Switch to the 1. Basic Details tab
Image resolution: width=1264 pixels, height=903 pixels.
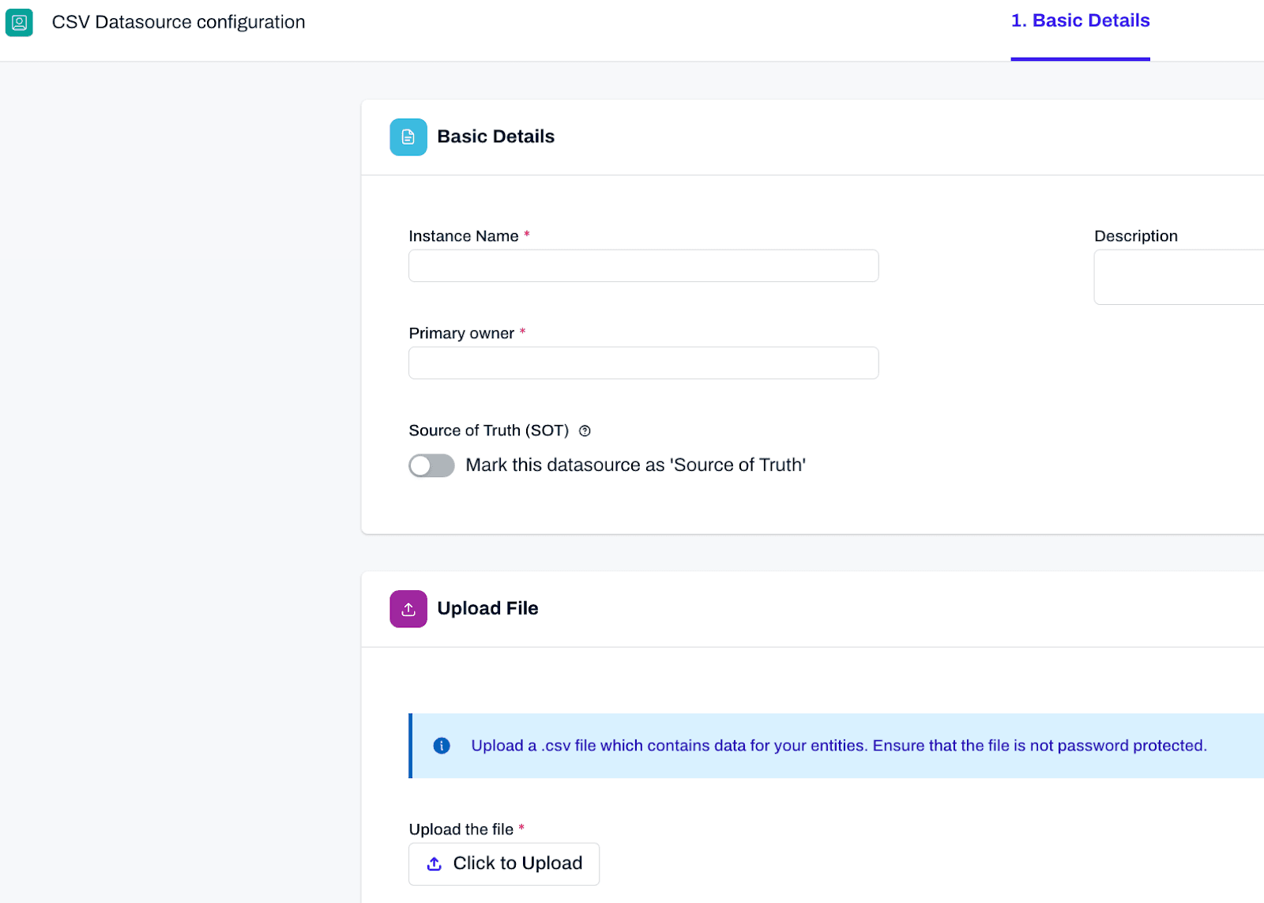coord(1080,21)
